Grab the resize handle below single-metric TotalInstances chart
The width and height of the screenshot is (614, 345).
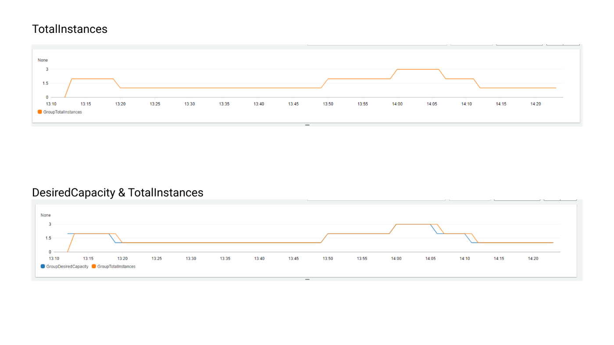307,125
